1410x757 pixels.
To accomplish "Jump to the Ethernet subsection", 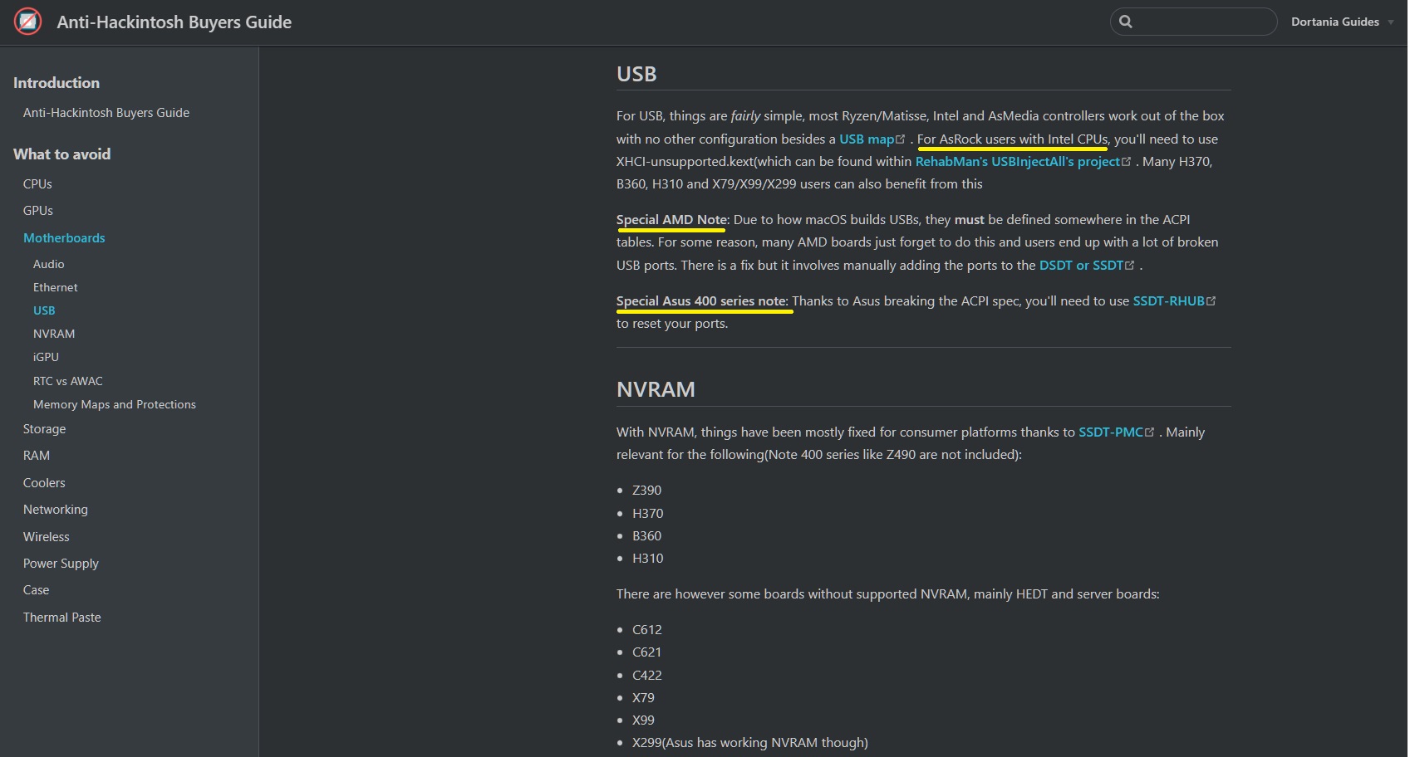I will point(56,287).
